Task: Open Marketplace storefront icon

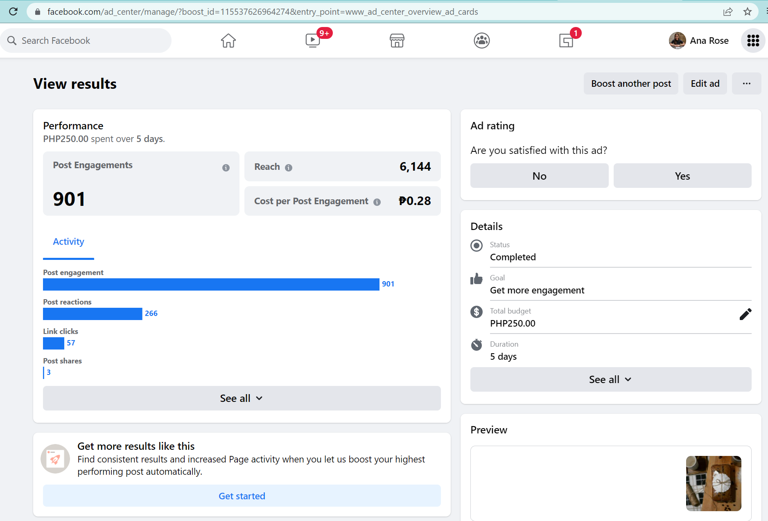Action: pos(397,41)
